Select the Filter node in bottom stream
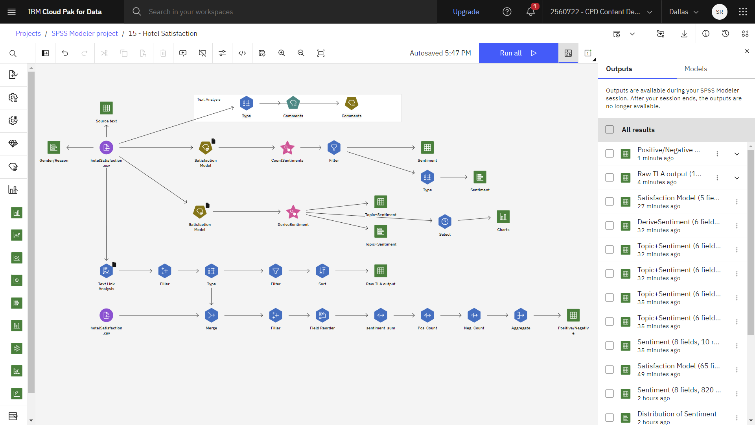 275,270
